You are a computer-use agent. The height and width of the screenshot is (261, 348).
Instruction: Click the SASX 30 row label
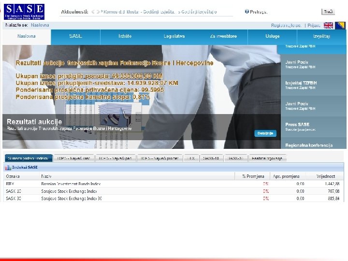[14, 199]
